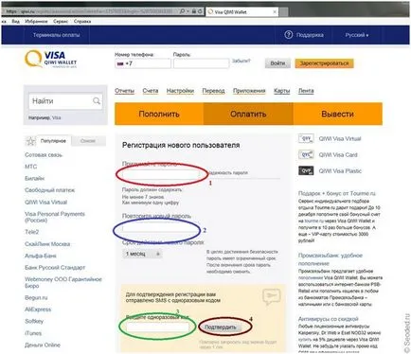Click the star icon beside Популярное tab
This screenshot has width=411, height=354.
pos(30,141)
